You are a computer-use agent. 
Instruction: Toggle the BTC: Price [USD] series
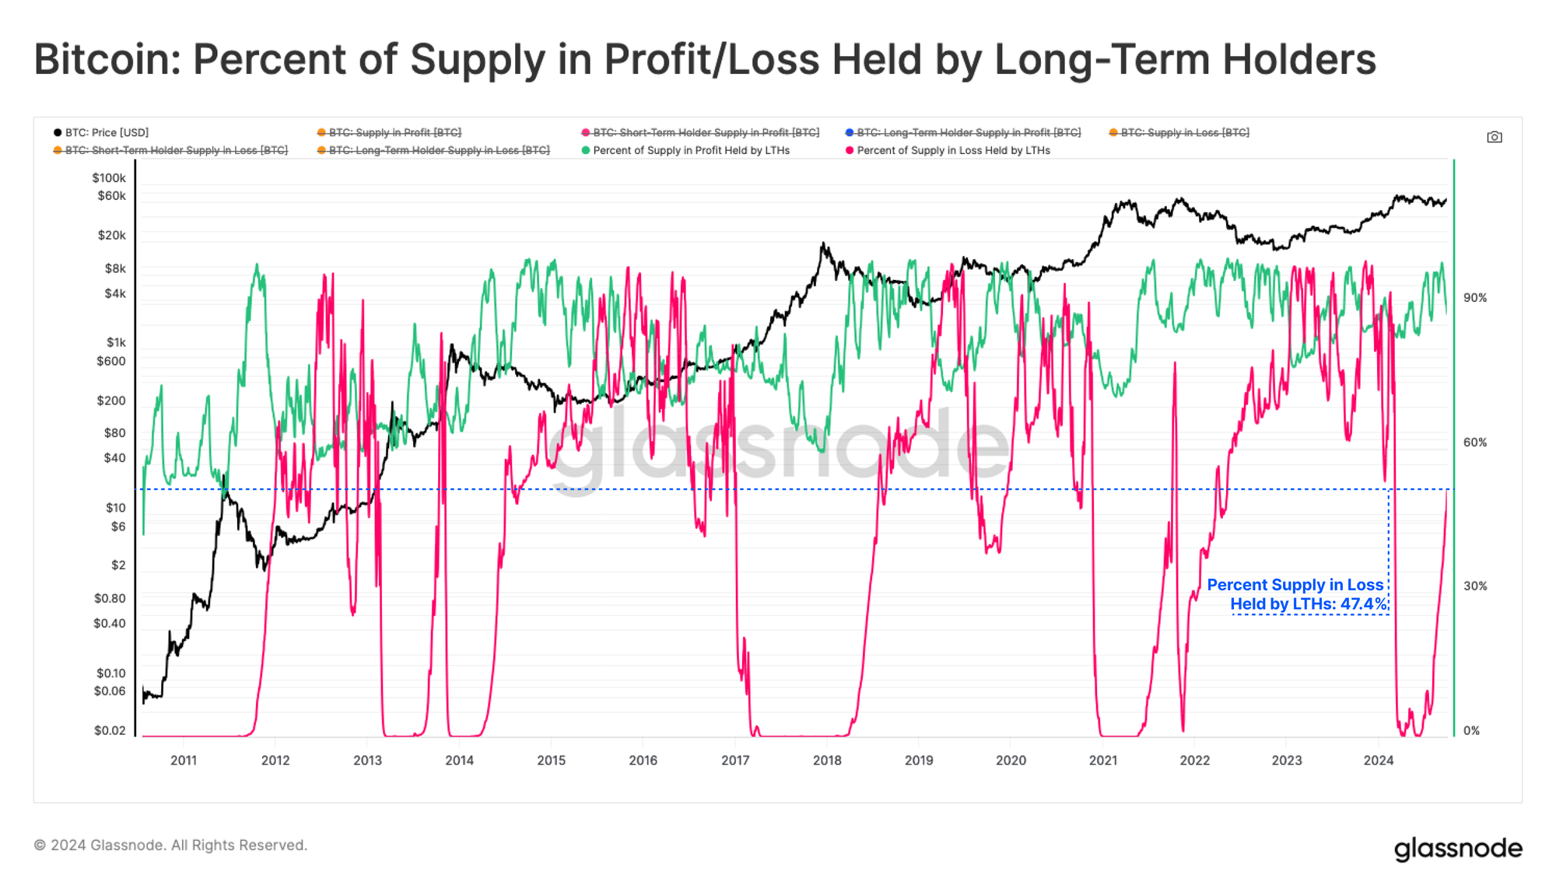(x=107, y=133)
